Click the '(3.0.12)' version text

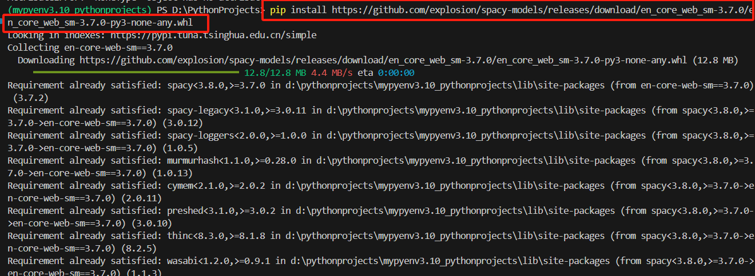point(184,123)
